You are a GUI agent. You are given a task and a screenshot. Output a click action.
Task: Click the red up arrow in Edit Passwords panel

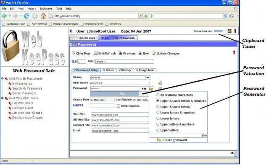click(x=234, y=52)
